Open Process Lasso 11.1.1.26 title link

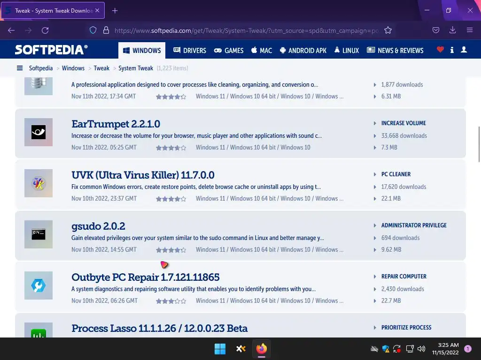[x=160, y=329]
